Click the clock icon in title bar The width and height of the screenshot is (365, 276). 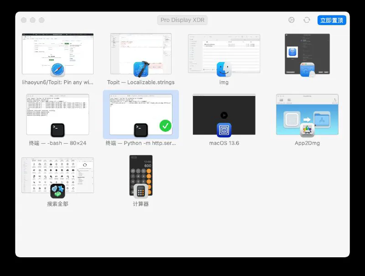pyautogui.click(x=292, y=20)
